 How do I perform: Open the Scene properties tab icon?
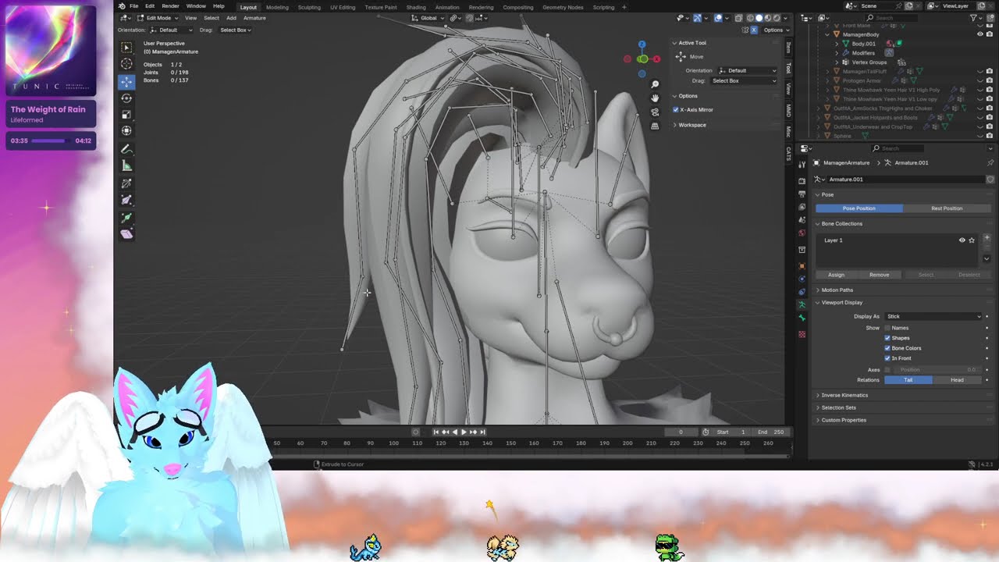pyautogui.click(x=802, y=220)
